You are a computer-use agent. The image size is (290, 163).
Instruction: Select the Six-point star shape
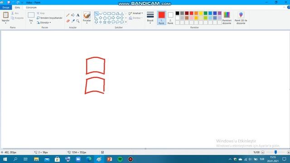pyautogui.click(x=109, y=22)
